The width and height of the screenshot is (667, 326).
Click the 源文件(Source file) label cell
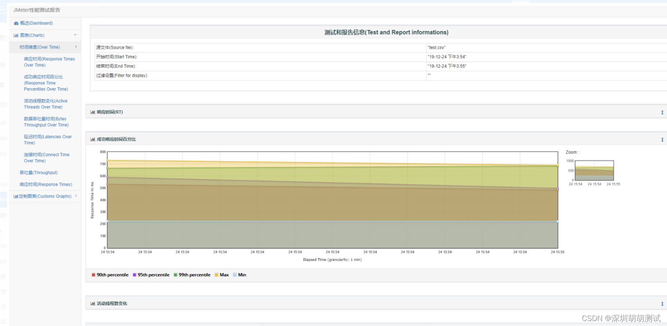[x=260, y=48]
